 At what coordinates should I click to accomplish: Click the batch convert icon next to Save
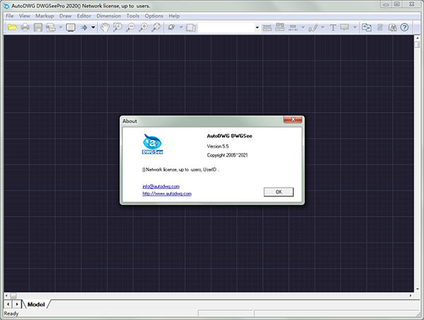point(51,28)
